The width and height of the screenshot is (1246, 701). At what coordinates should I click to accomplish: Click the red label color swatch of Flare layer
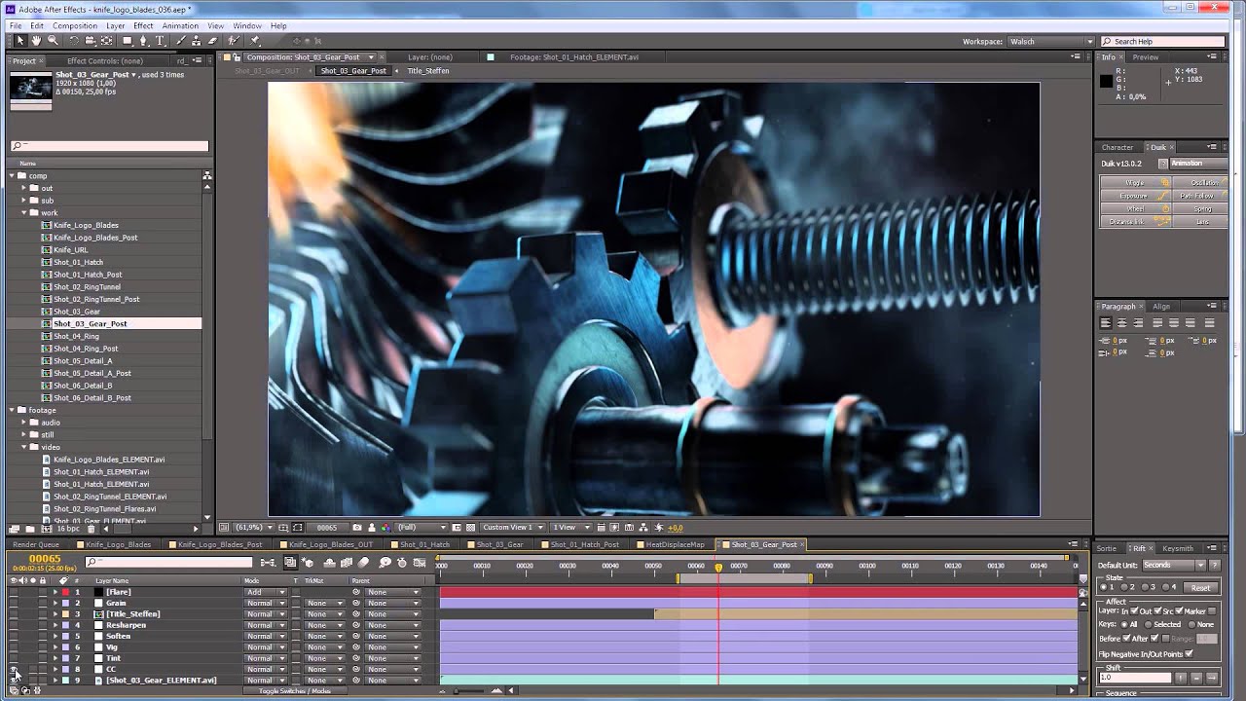click(x=65, y=592)
